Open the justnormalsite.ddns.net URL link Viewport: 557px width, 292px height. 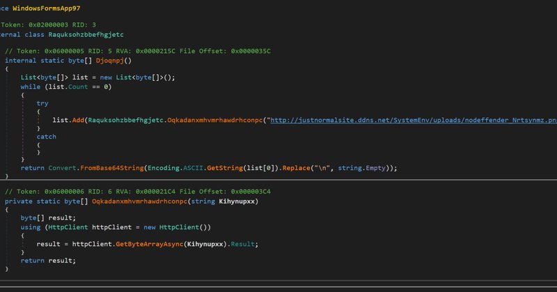[414, 120]
